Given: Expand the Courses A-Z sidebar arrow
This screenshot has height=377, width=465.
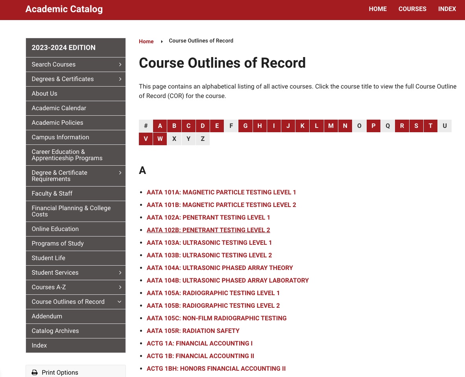Looking at the screenshot, I should [120, 287].
